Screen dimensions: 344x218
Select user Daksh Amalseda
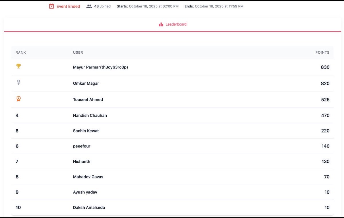pos(89,207)
